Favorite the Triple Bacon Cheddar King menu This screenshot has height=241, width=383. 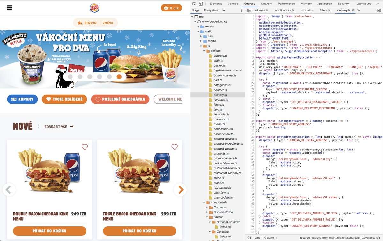(x=175, y=147)
